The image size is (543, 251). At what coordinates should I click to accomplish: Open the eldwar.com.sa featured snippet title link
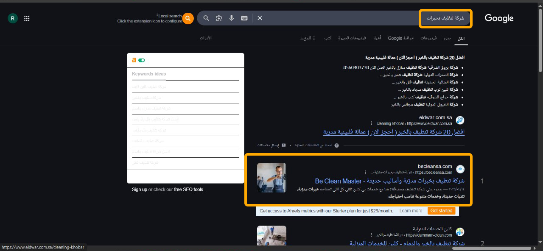[394, 132]
